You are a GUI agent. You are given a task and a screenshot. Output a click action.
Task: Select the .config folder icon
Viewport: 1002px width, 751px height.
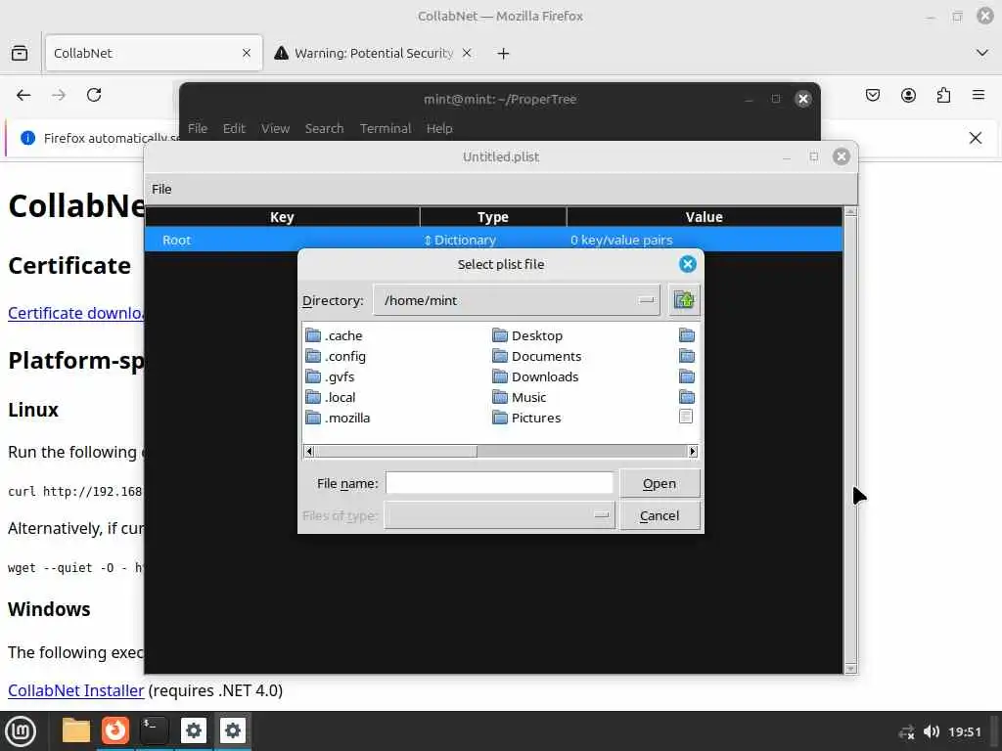click(x=313, y=356)
